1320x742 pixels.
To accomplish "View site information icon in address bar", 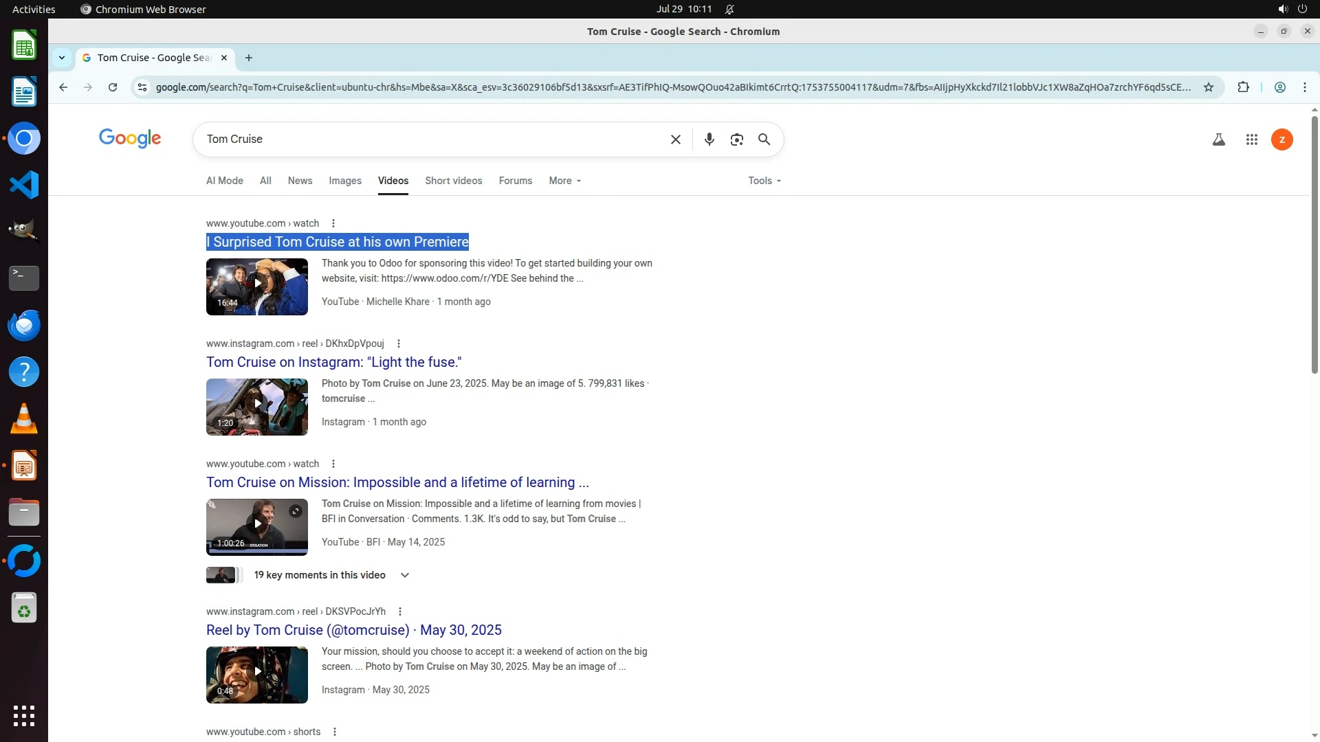I will (142, 87).
